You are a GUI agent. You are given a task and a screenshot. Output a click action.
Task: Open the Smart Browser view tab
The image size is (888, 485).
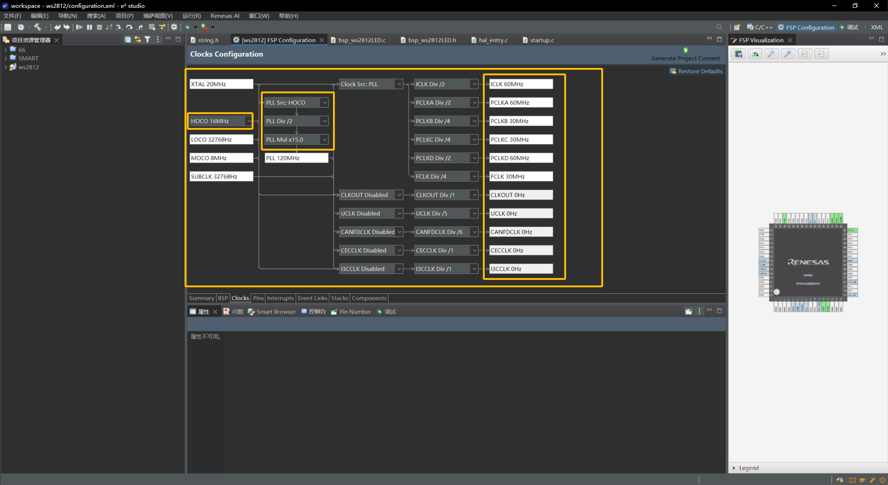point(271,312)
